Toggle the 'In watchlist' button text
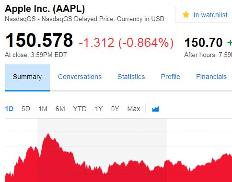 coord(210,15)
